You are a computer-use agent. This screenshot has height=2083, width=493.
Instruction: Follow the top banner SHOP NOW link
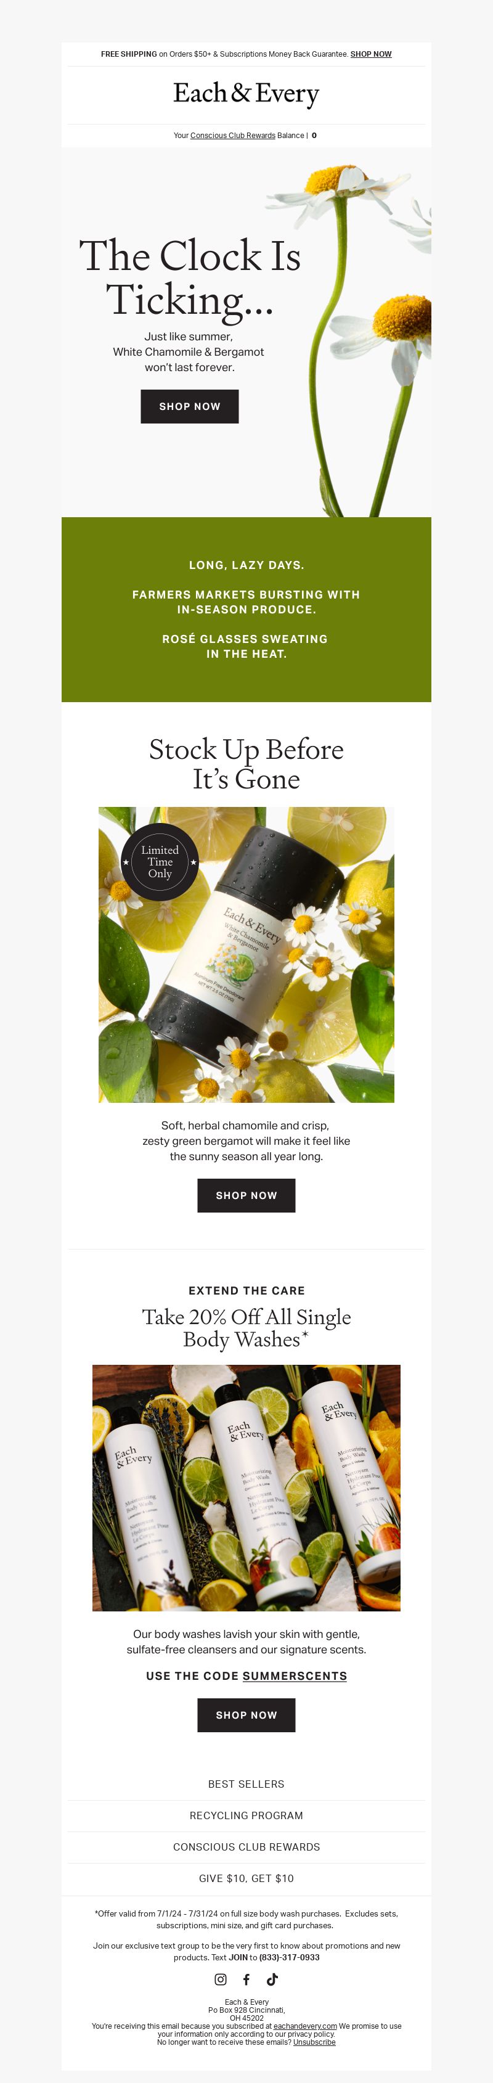click(371, 54)
